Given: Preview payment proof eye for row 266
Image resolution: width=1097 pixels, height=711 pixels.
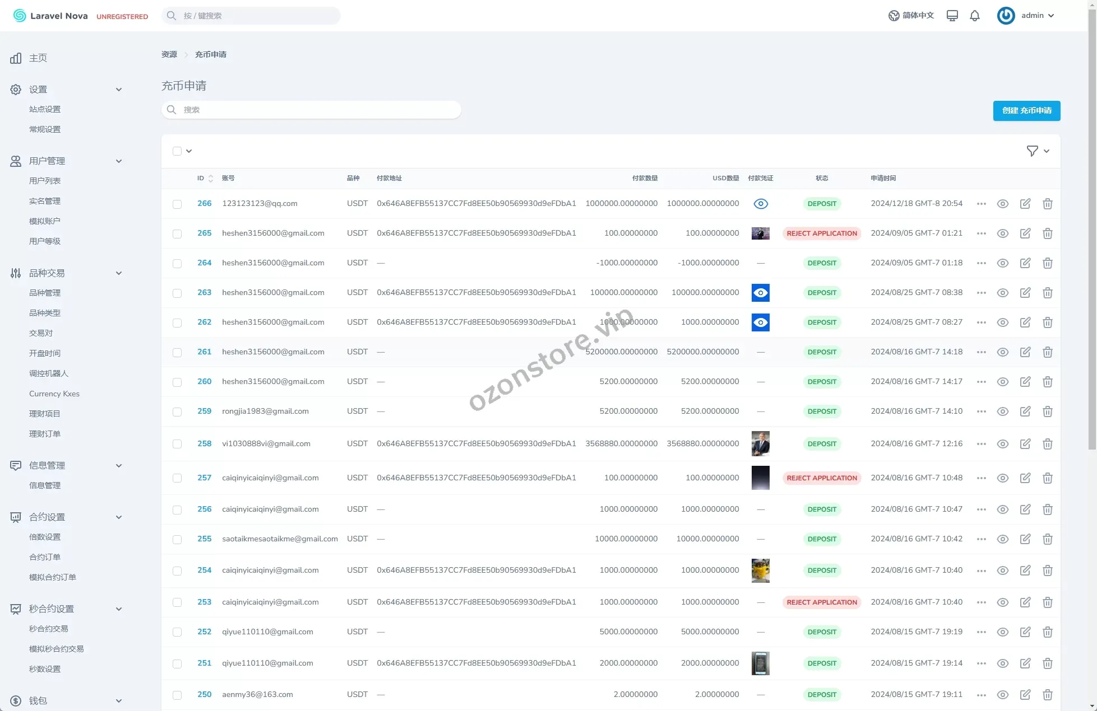Looking at the screenshot, I should pos(760,204).
